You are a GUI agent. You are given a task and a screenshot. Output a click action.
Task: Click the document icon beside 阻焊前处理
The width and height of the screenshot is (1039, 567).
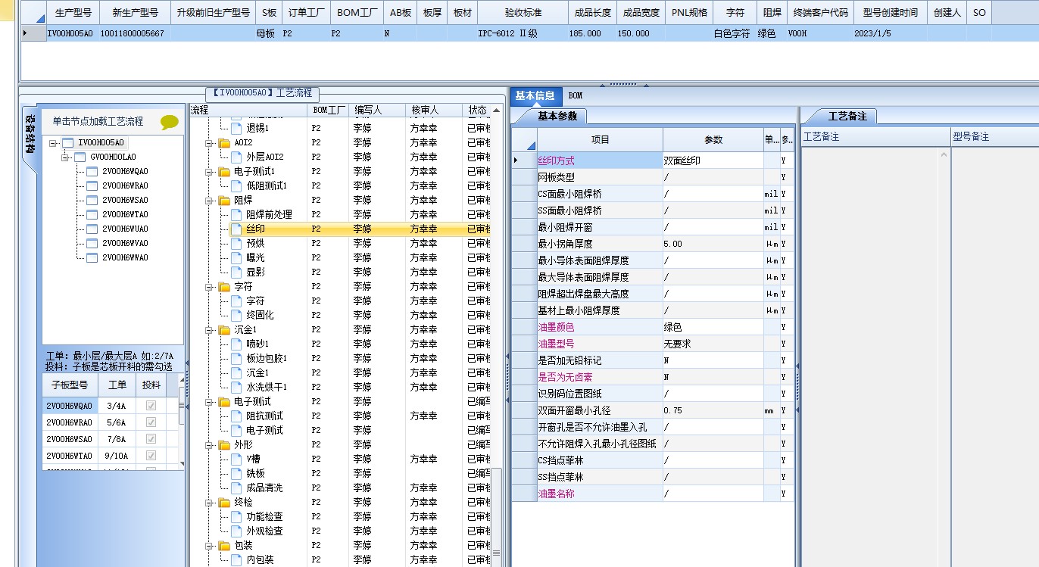pyautogui.click(x=236, y=215)
